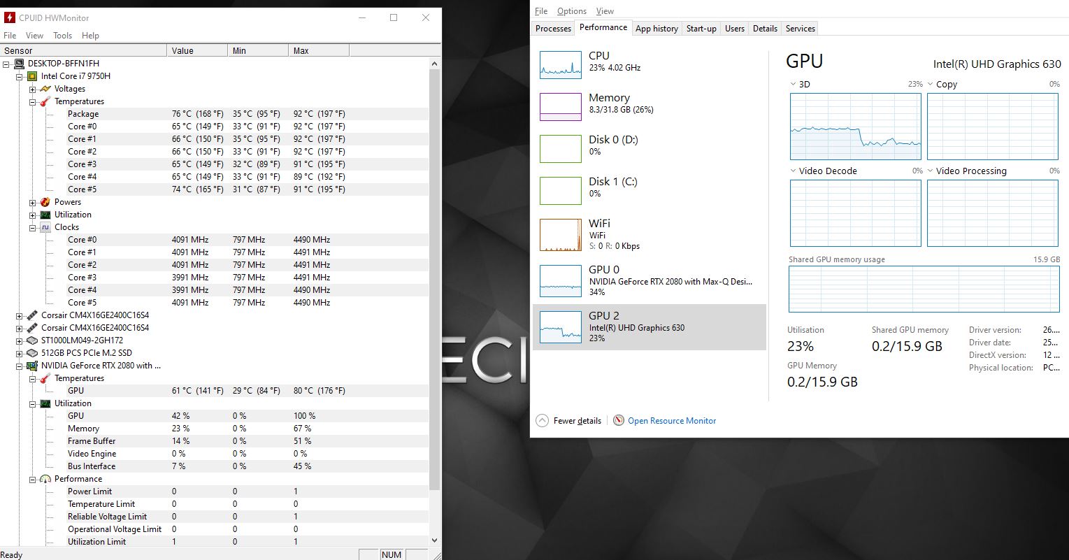Click the Fewer details circle arrow icon
Image resolution: width=1069 pixels, height=560 pixels.
542,421
